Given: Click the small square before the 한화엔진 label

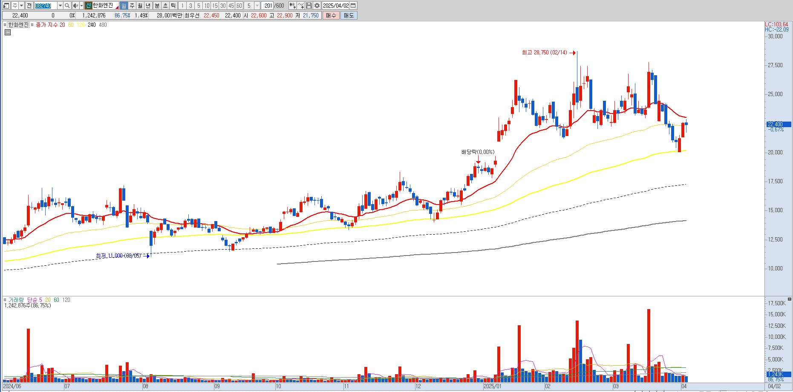Looking at the screenshot, I should [5, 25].
